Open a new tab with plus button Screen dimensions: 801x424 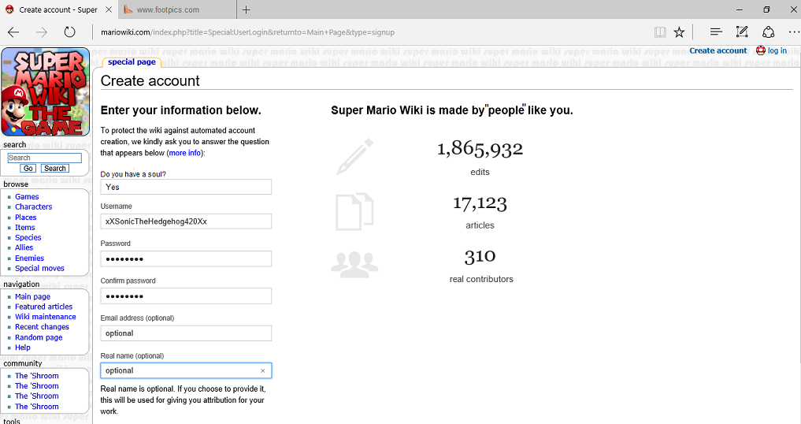[247, 10]
